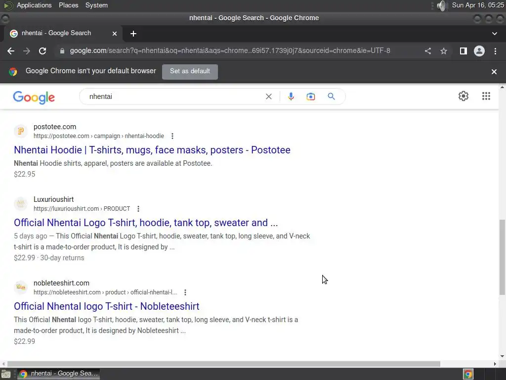506x380 pixels.
Task: Open the Chrome profile avatar
Action: [x=479, y=51]
